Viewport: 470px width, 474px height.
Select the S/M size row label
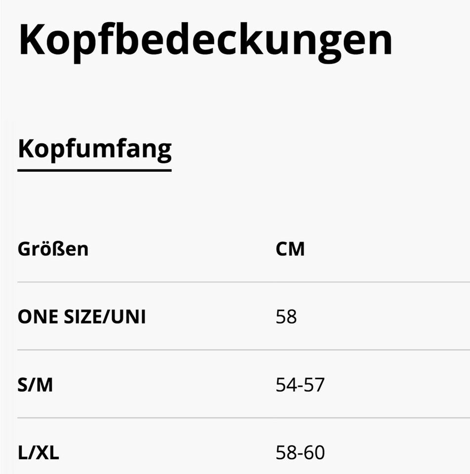point(35,385)
